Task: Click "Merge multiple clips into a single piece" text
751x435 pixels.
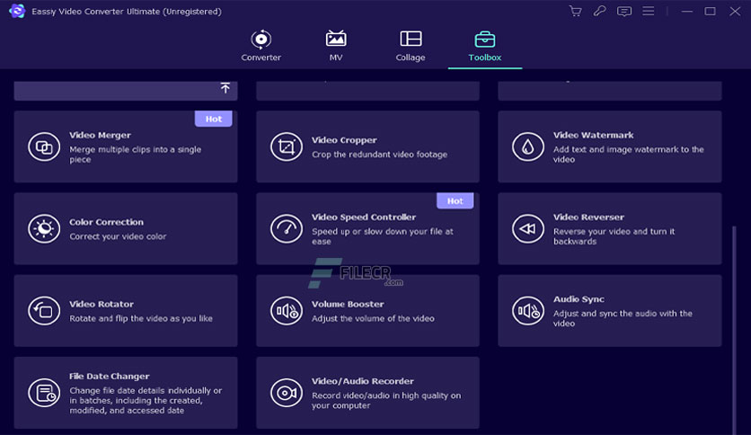Action: click(135, 155)
